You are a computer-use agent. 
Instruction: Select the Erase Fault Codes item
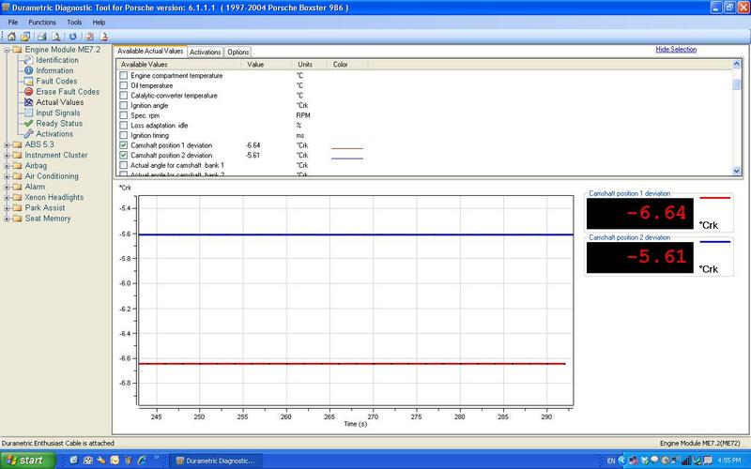click(x=67, y=92)
